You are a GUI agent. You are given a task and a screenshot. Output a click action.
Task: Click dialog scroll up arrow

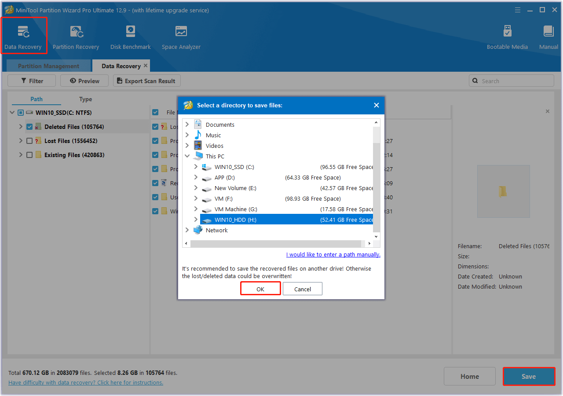[x=377, y=122]
